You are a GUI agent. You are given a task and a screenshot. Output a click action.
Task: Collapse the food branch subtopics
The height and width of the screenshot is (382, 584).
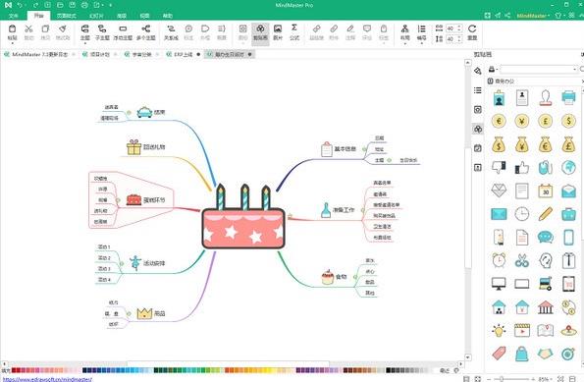tap(355, 277)
